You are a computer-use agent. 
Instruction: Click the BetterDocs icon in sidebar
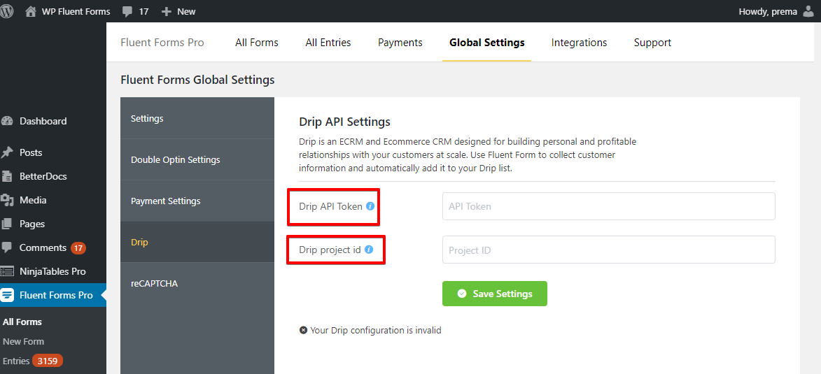pyautogui.click(x=7, y=176)
